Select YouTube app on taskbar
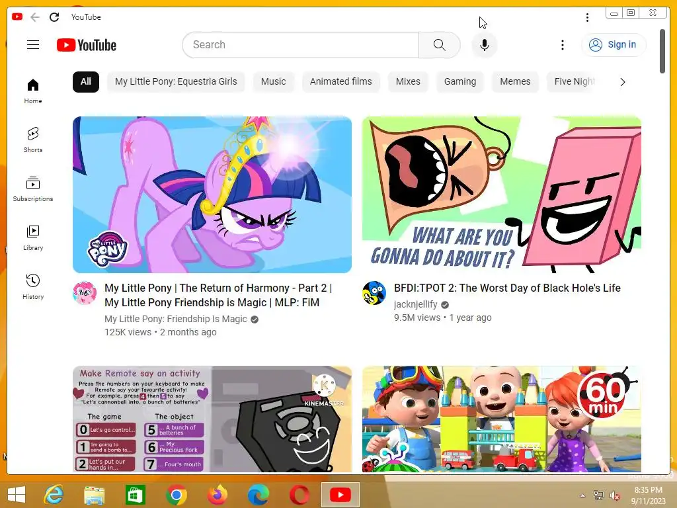Screen dimensions: 677x508 340,495
